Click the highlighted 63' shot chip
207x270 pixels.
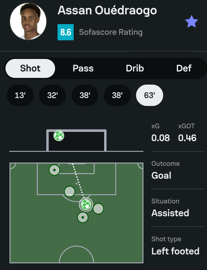(149, 95)
